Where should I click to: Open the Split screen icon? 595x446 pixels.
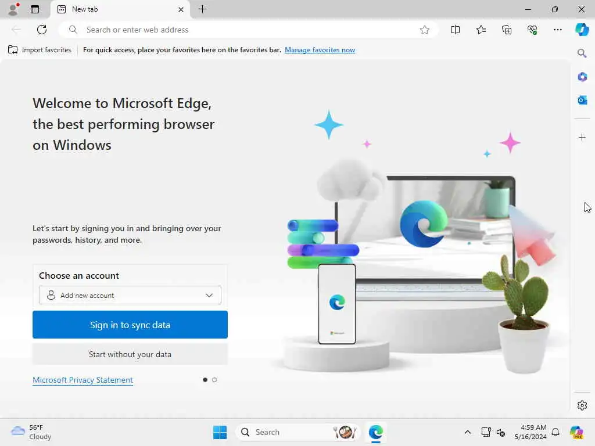coord(456,30)
